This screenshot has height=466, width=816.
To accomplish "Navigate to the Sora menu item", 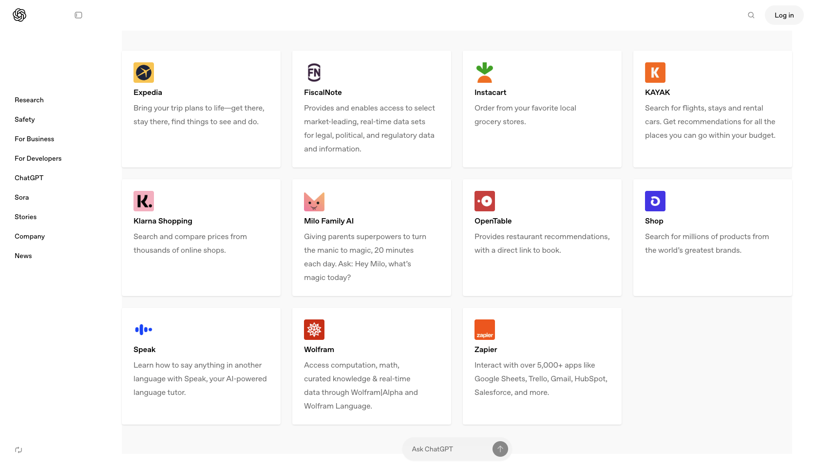I will click(21, 197).
